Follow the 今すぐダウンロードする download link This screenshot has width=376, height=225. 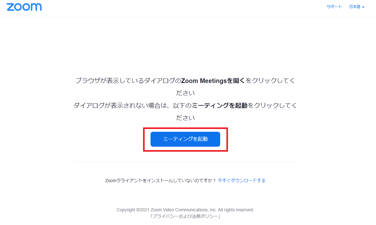[x=242, y=181]
